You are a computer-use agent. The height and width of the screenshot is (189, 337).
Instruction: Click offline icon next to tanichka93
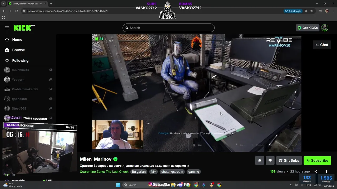tap(50, 70)
